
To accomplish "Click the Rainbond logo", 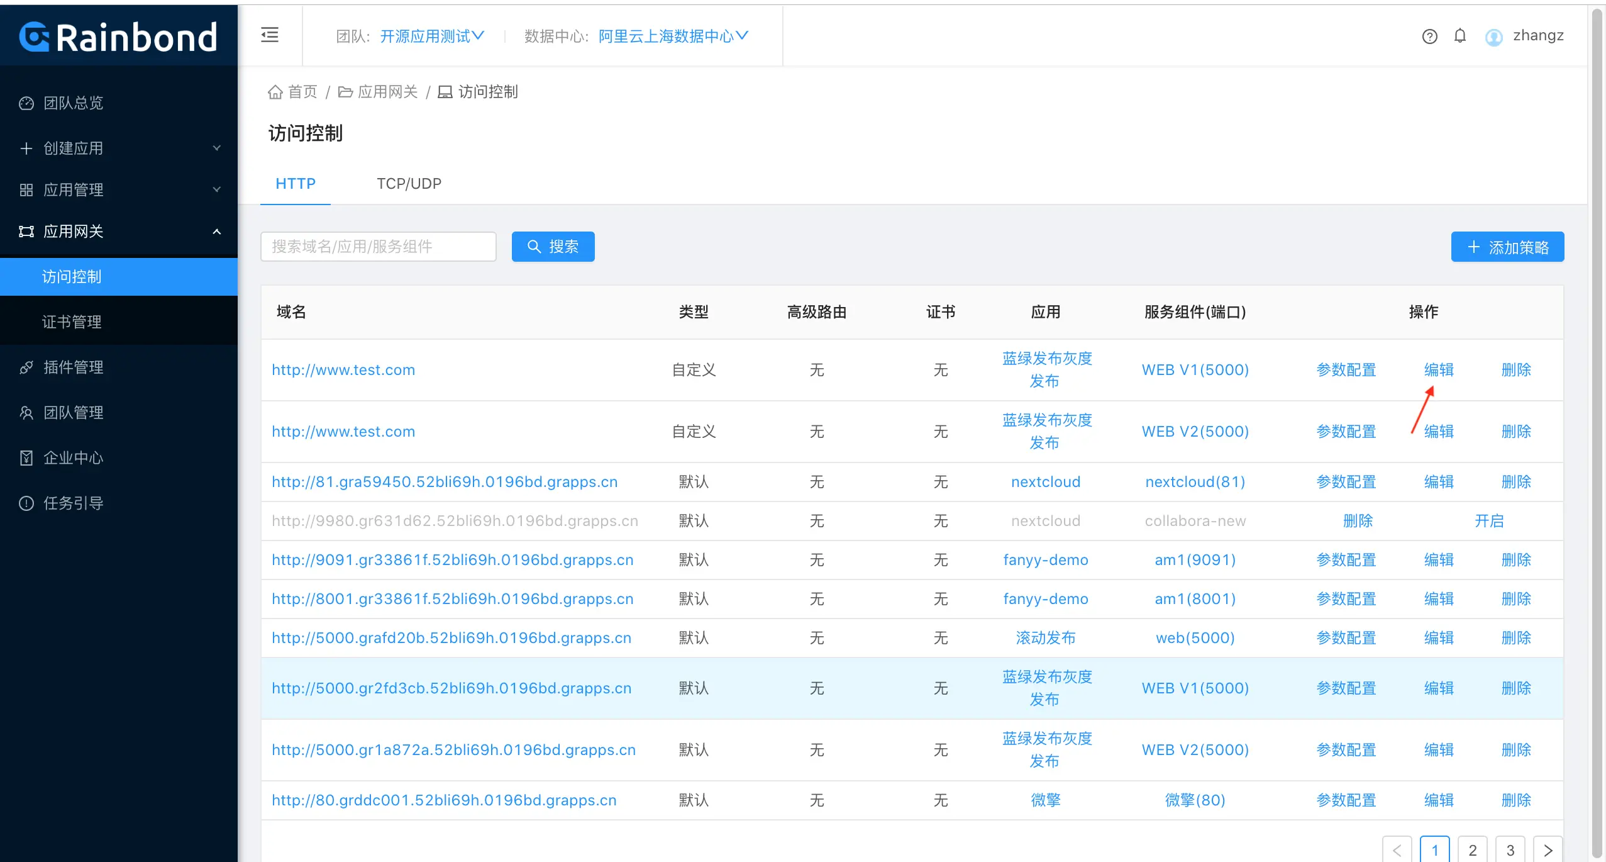I will 118,36.
